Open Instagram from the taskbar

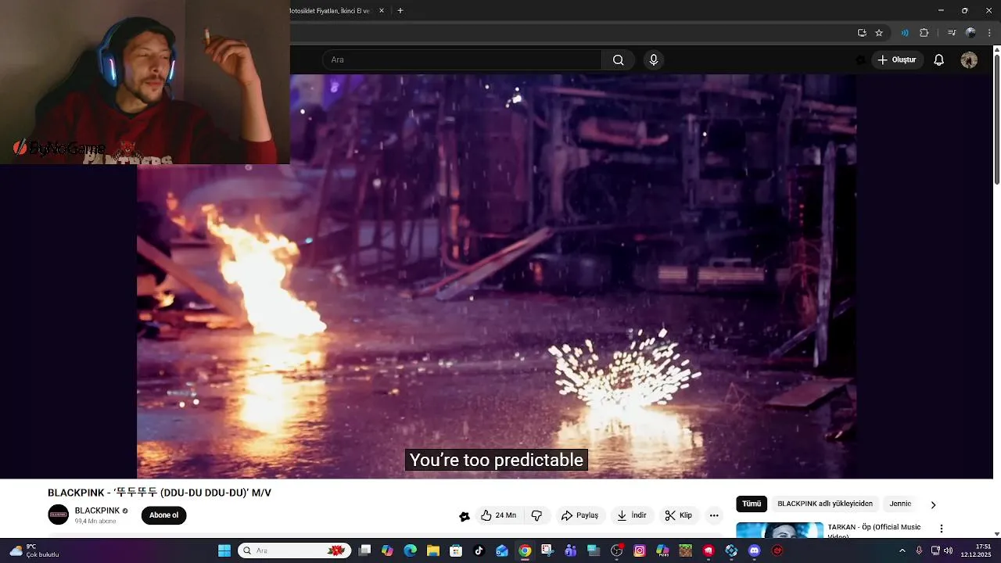(x=640, y=550)
